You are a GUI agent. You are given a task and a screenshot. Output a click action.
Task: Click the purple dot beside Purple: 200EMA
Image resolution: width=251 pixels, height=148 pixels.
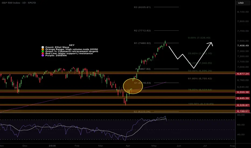pos(43,55)
